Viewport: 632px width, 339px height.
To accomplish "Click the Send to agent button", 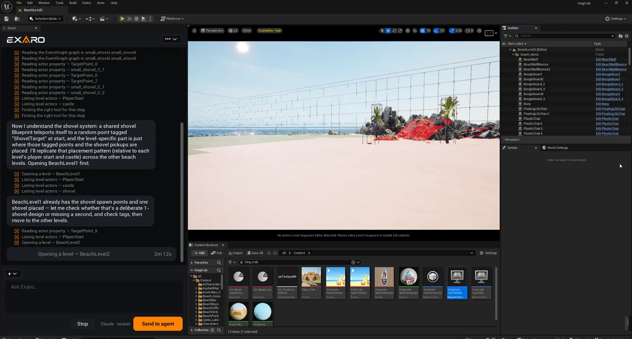I will (158, 324).
